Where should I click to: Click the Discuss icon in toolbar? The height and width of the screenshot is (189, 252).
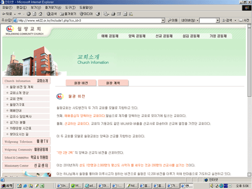pyautogui.click(x=125, y=14)
